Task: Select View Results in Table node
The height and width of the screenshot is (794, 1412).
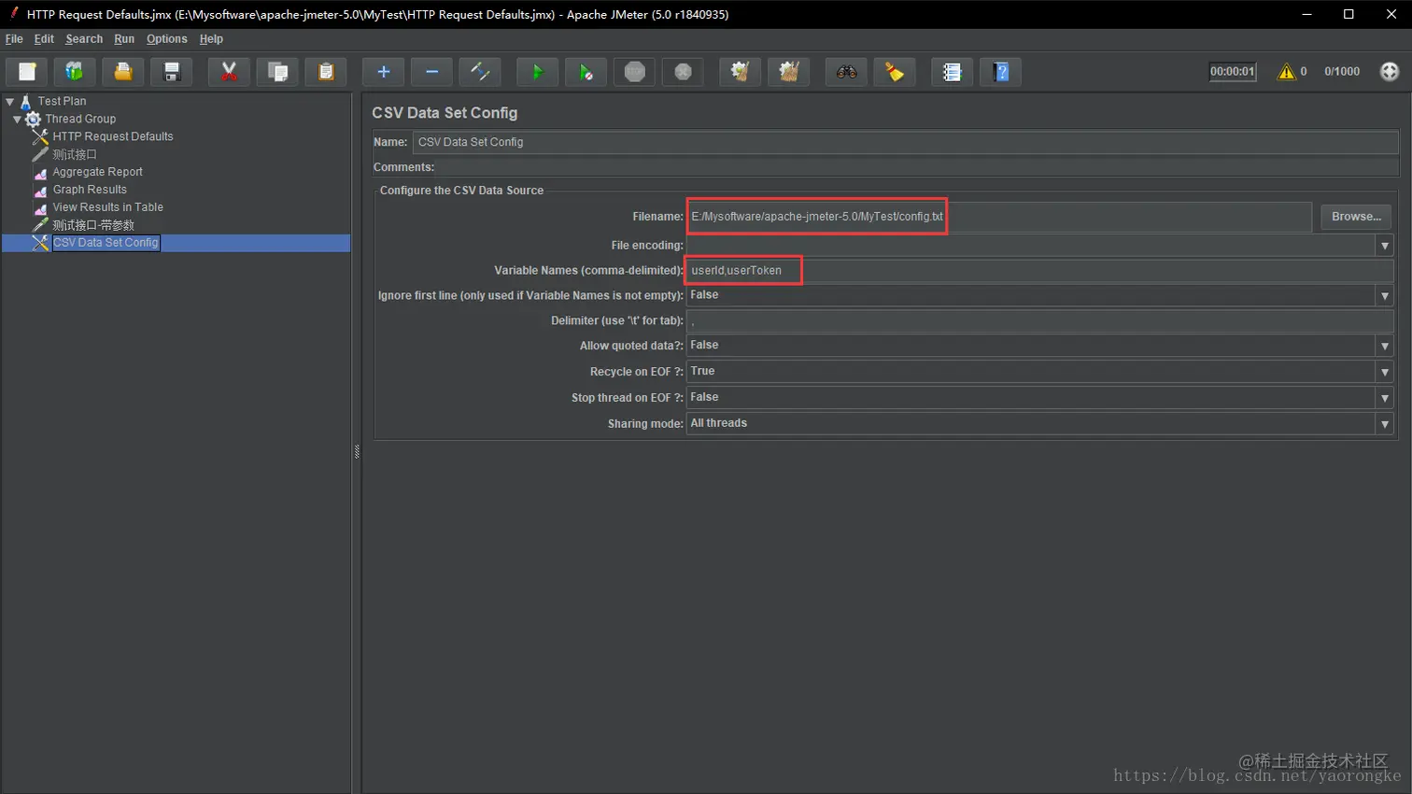Action: point(107,207)
